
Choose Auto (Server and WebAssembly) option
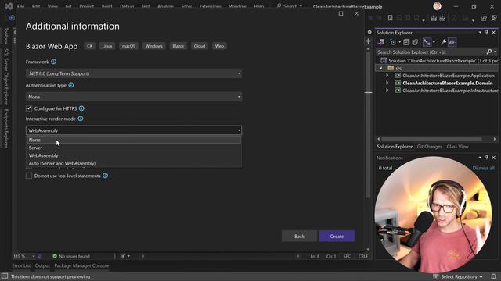click(134, 163)
